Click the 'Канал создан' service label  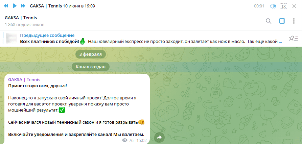(90, 67)
